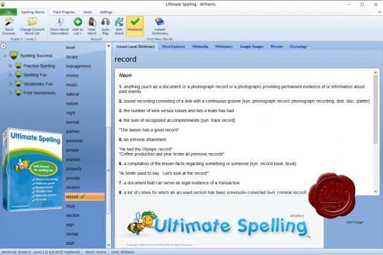Click the application bee icon in title bar
This screenshot has height=255, width=383.
click(3, 4)
